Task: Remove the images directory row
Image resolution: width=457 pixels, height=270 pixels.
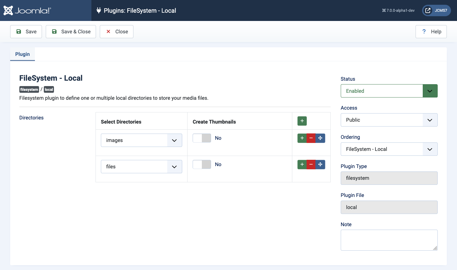Action: 311,138
